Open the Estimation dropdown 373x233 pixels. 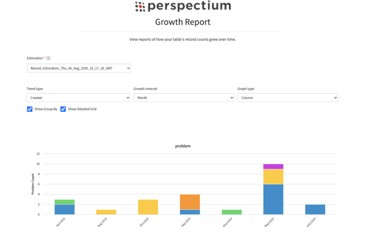pyautogui.click(x=79, y=68)
